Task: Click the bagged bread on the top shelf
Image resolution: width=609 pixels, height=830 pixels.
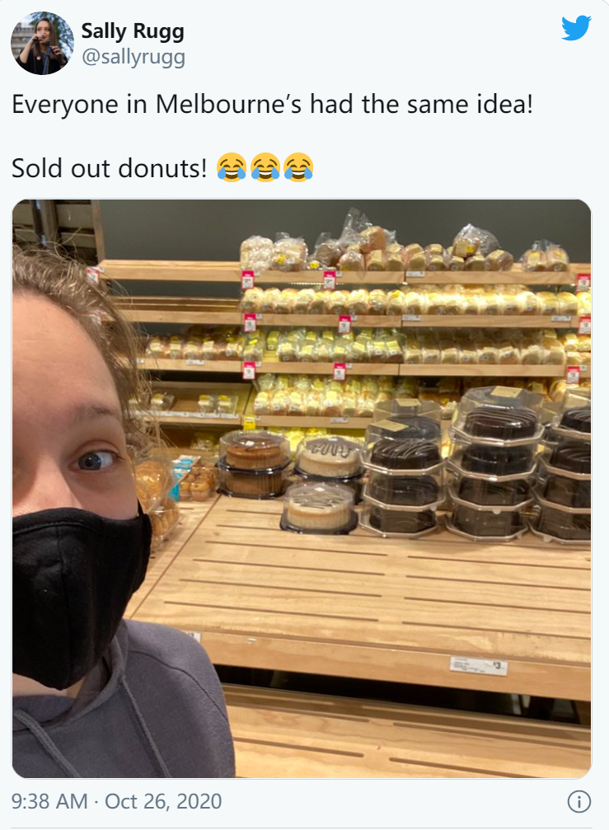Action: 371,247
